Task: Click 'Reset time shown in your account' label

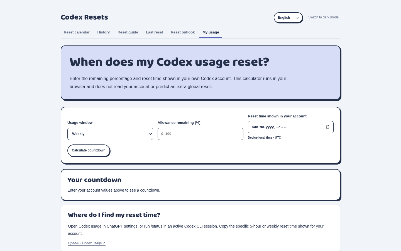Action: [x=277, y=116]
